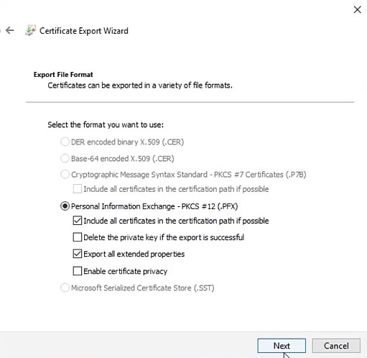Click the 'Select the format you want to use' label
Image resolution: width=367 pixels, height=358 pixels.
point(106,125)
